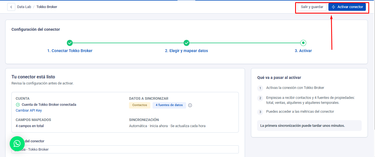
Task: Click SINCRONIZACIÓN label
Action: point(144,120)
